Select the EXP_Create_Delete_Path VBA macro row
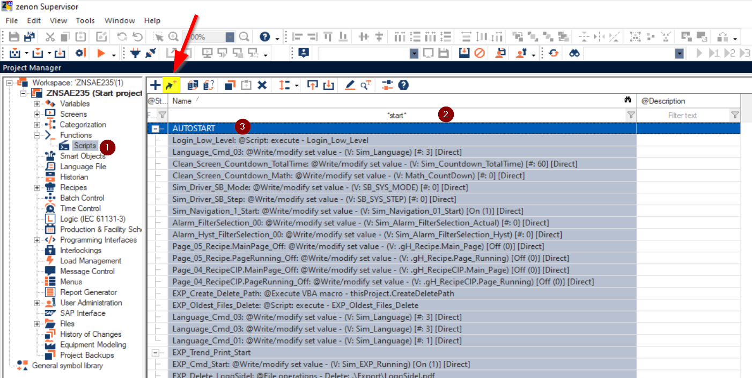The width and height of the screenshot is (752, 378). 402,293
